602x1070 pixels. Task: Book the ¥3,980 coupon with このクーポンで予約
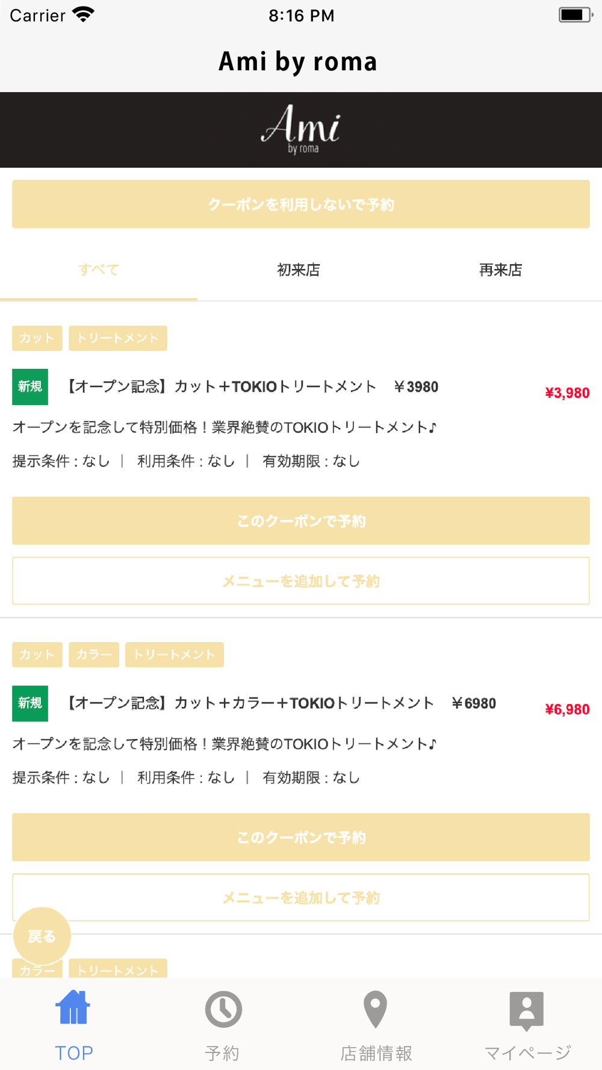[x=301, y=521]
